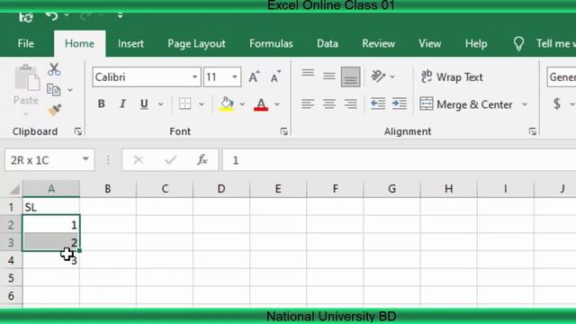
Task: Click Increase Font Size icon
Action: click(x=254, y=76)
